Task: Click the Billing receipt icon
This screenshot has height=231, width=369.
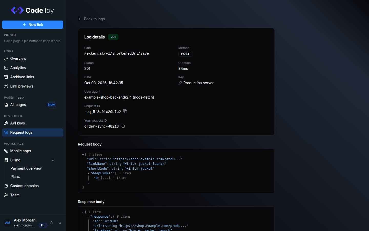Action: [x=6, y=160]
